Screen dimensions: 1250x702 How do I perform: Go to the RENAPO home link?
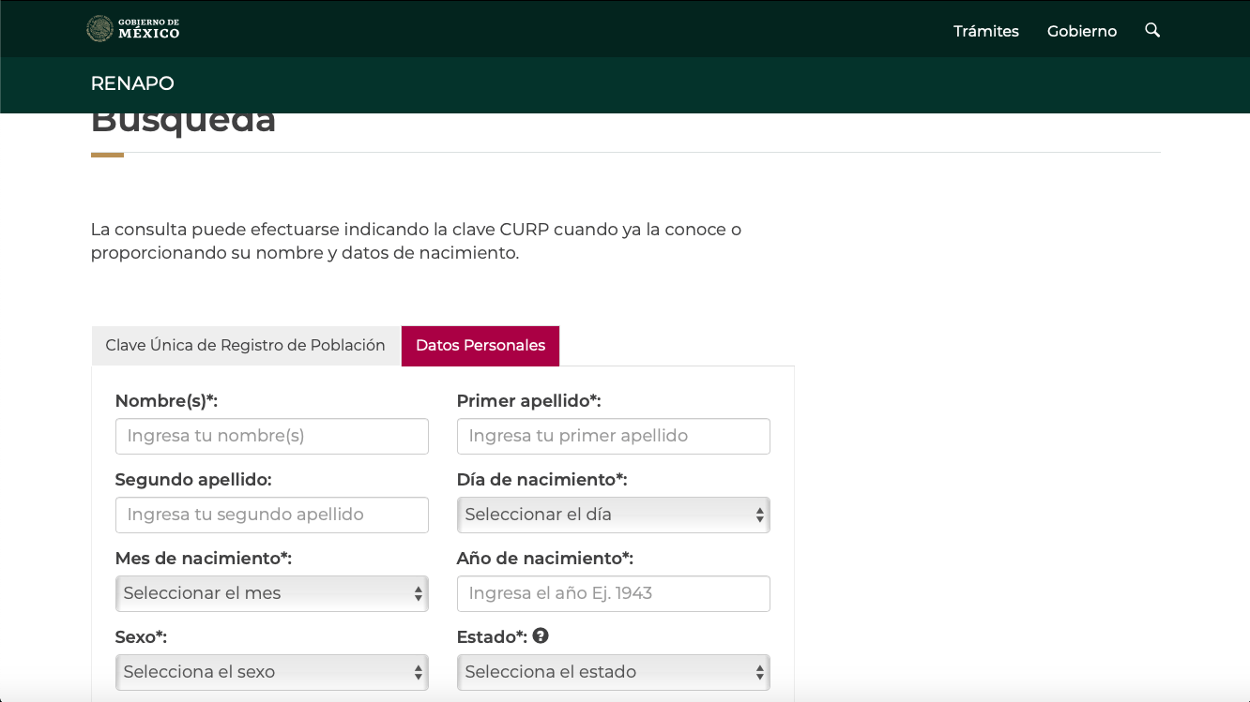pos(132,83)
